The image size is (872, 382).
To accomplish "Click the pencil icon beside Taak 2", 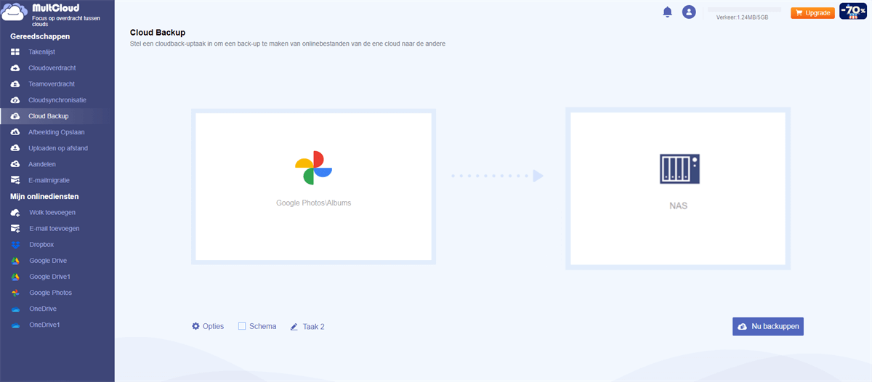I will pyautogui.click(x=294, y=327).
